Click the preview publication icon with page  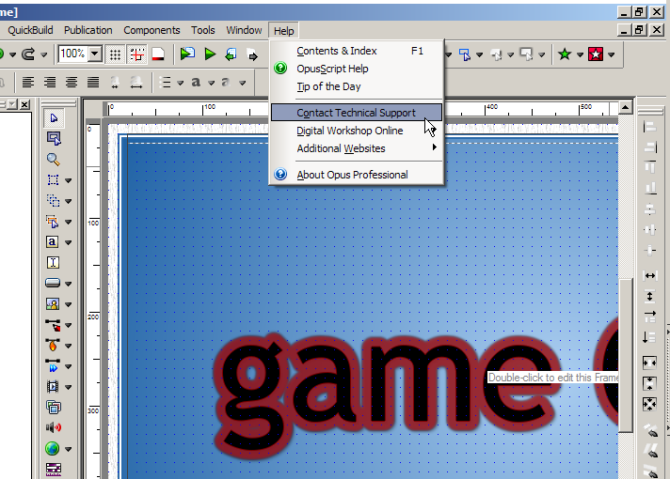point(187,54)
